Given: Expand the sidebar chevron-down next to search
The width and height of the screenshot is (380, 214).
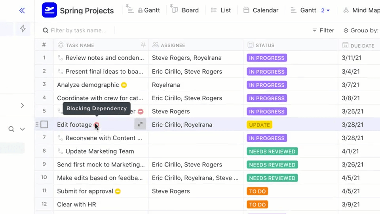Looking at the screenshot, I should [22, 129].
